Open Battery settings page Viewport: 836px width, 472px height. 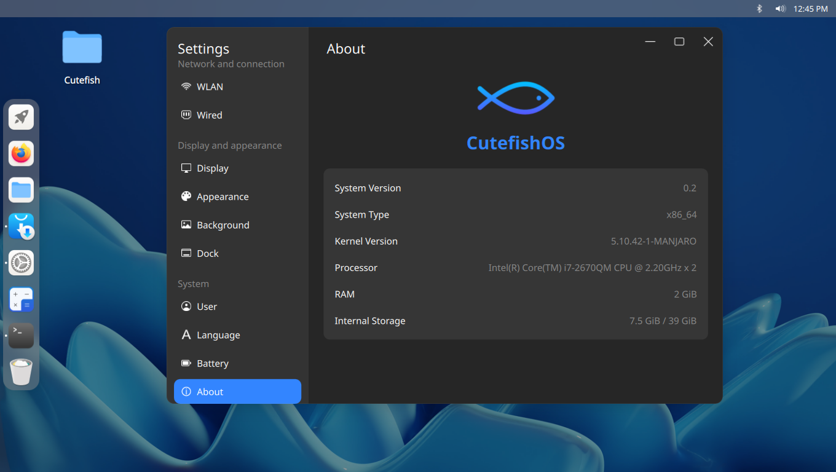click(x=237, y=363)
